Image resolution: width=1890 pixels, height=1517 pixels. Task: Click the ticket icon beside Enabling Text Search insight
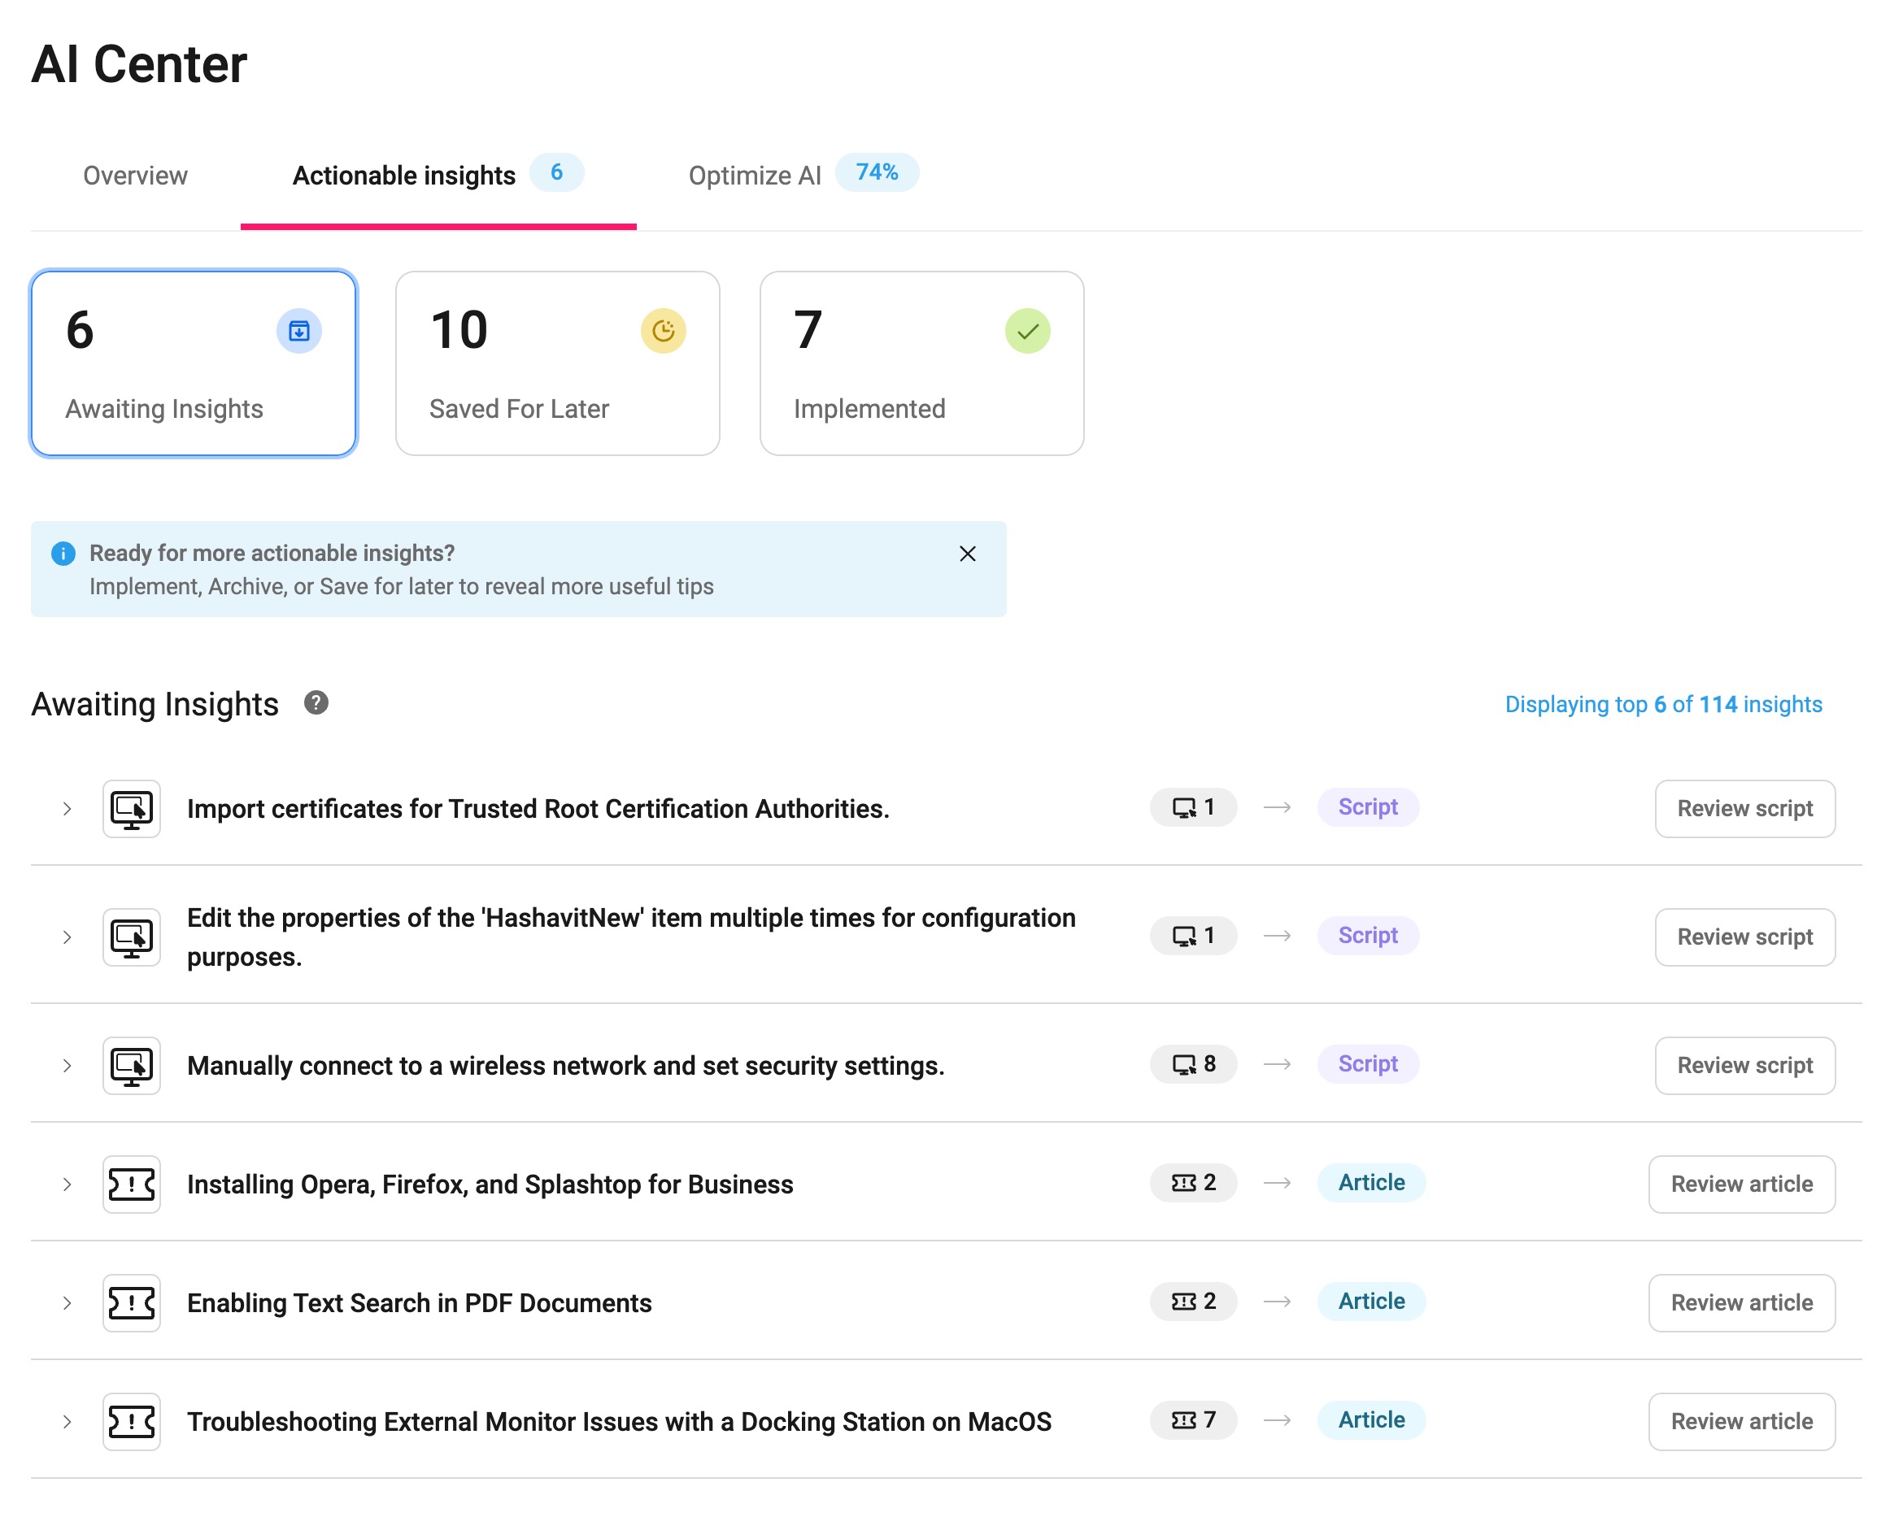tap(132, 1302)
